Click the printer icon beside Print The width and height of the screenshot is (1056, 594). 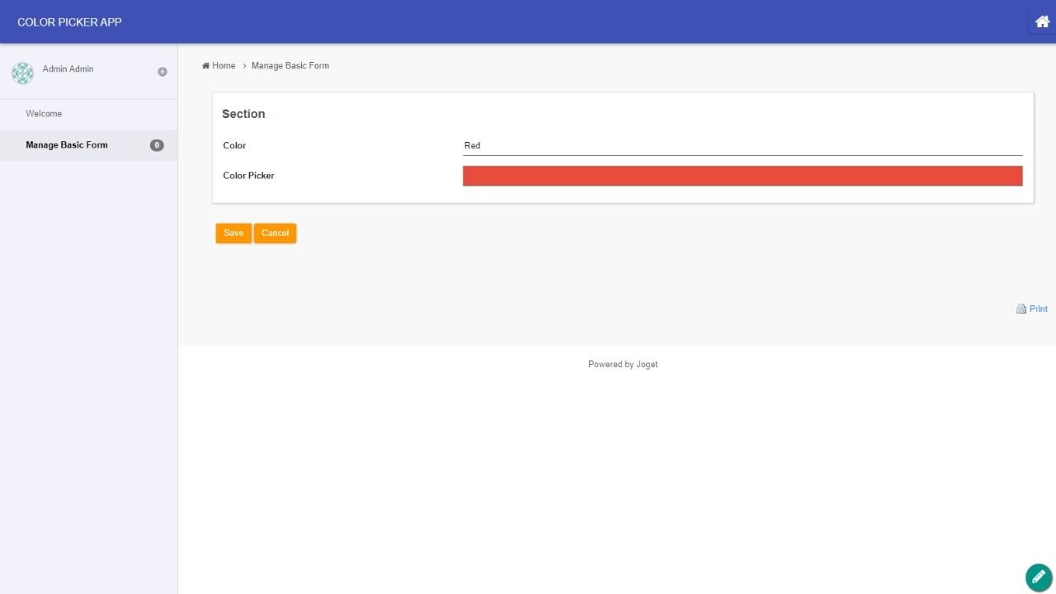point(1021,309)
